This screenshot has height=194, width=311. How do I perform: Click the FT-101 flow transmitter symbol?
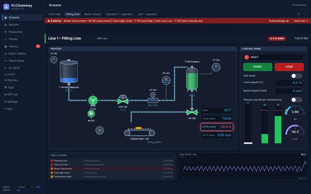coord(153,98)
